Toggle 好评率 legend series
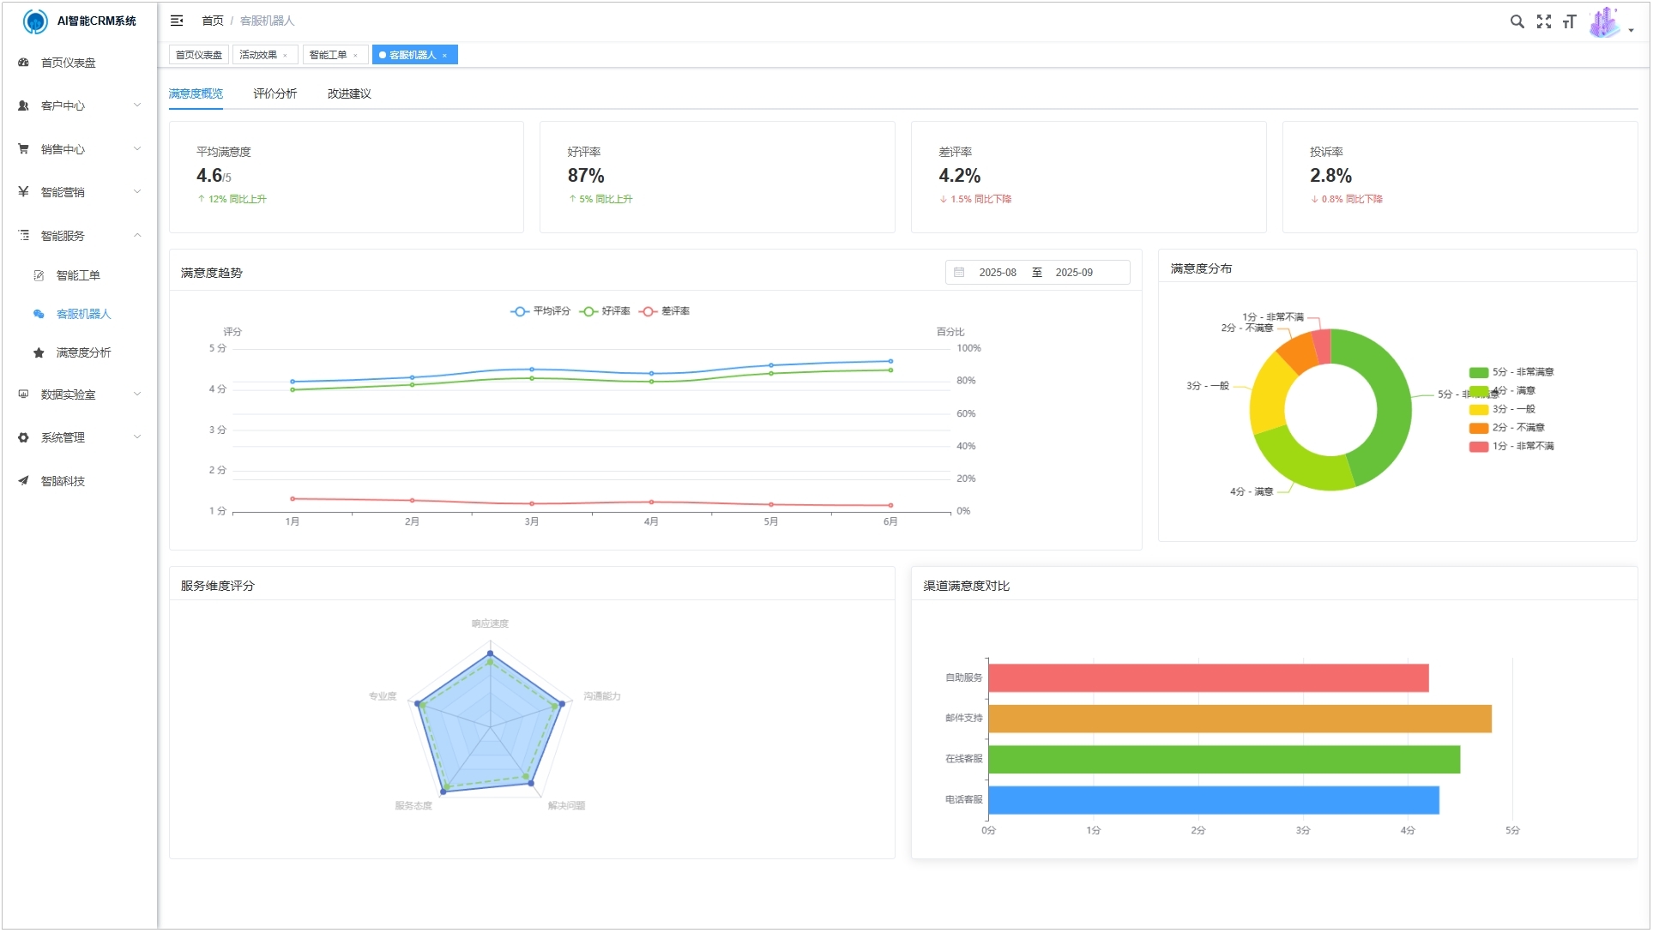This screenshot has width=1653, height=933. pyautogui.click(x=606, y=311)
